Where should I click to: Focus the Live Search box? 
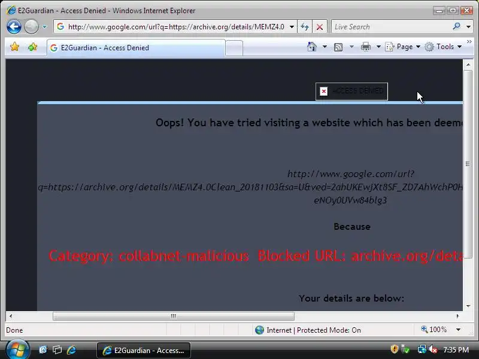tap(392, 27)
